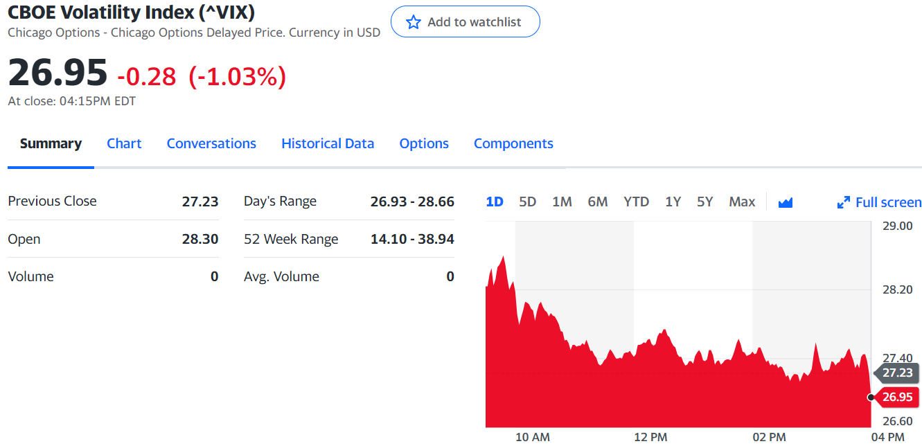Click the 12 PM chart axis label

coord(650,437)
